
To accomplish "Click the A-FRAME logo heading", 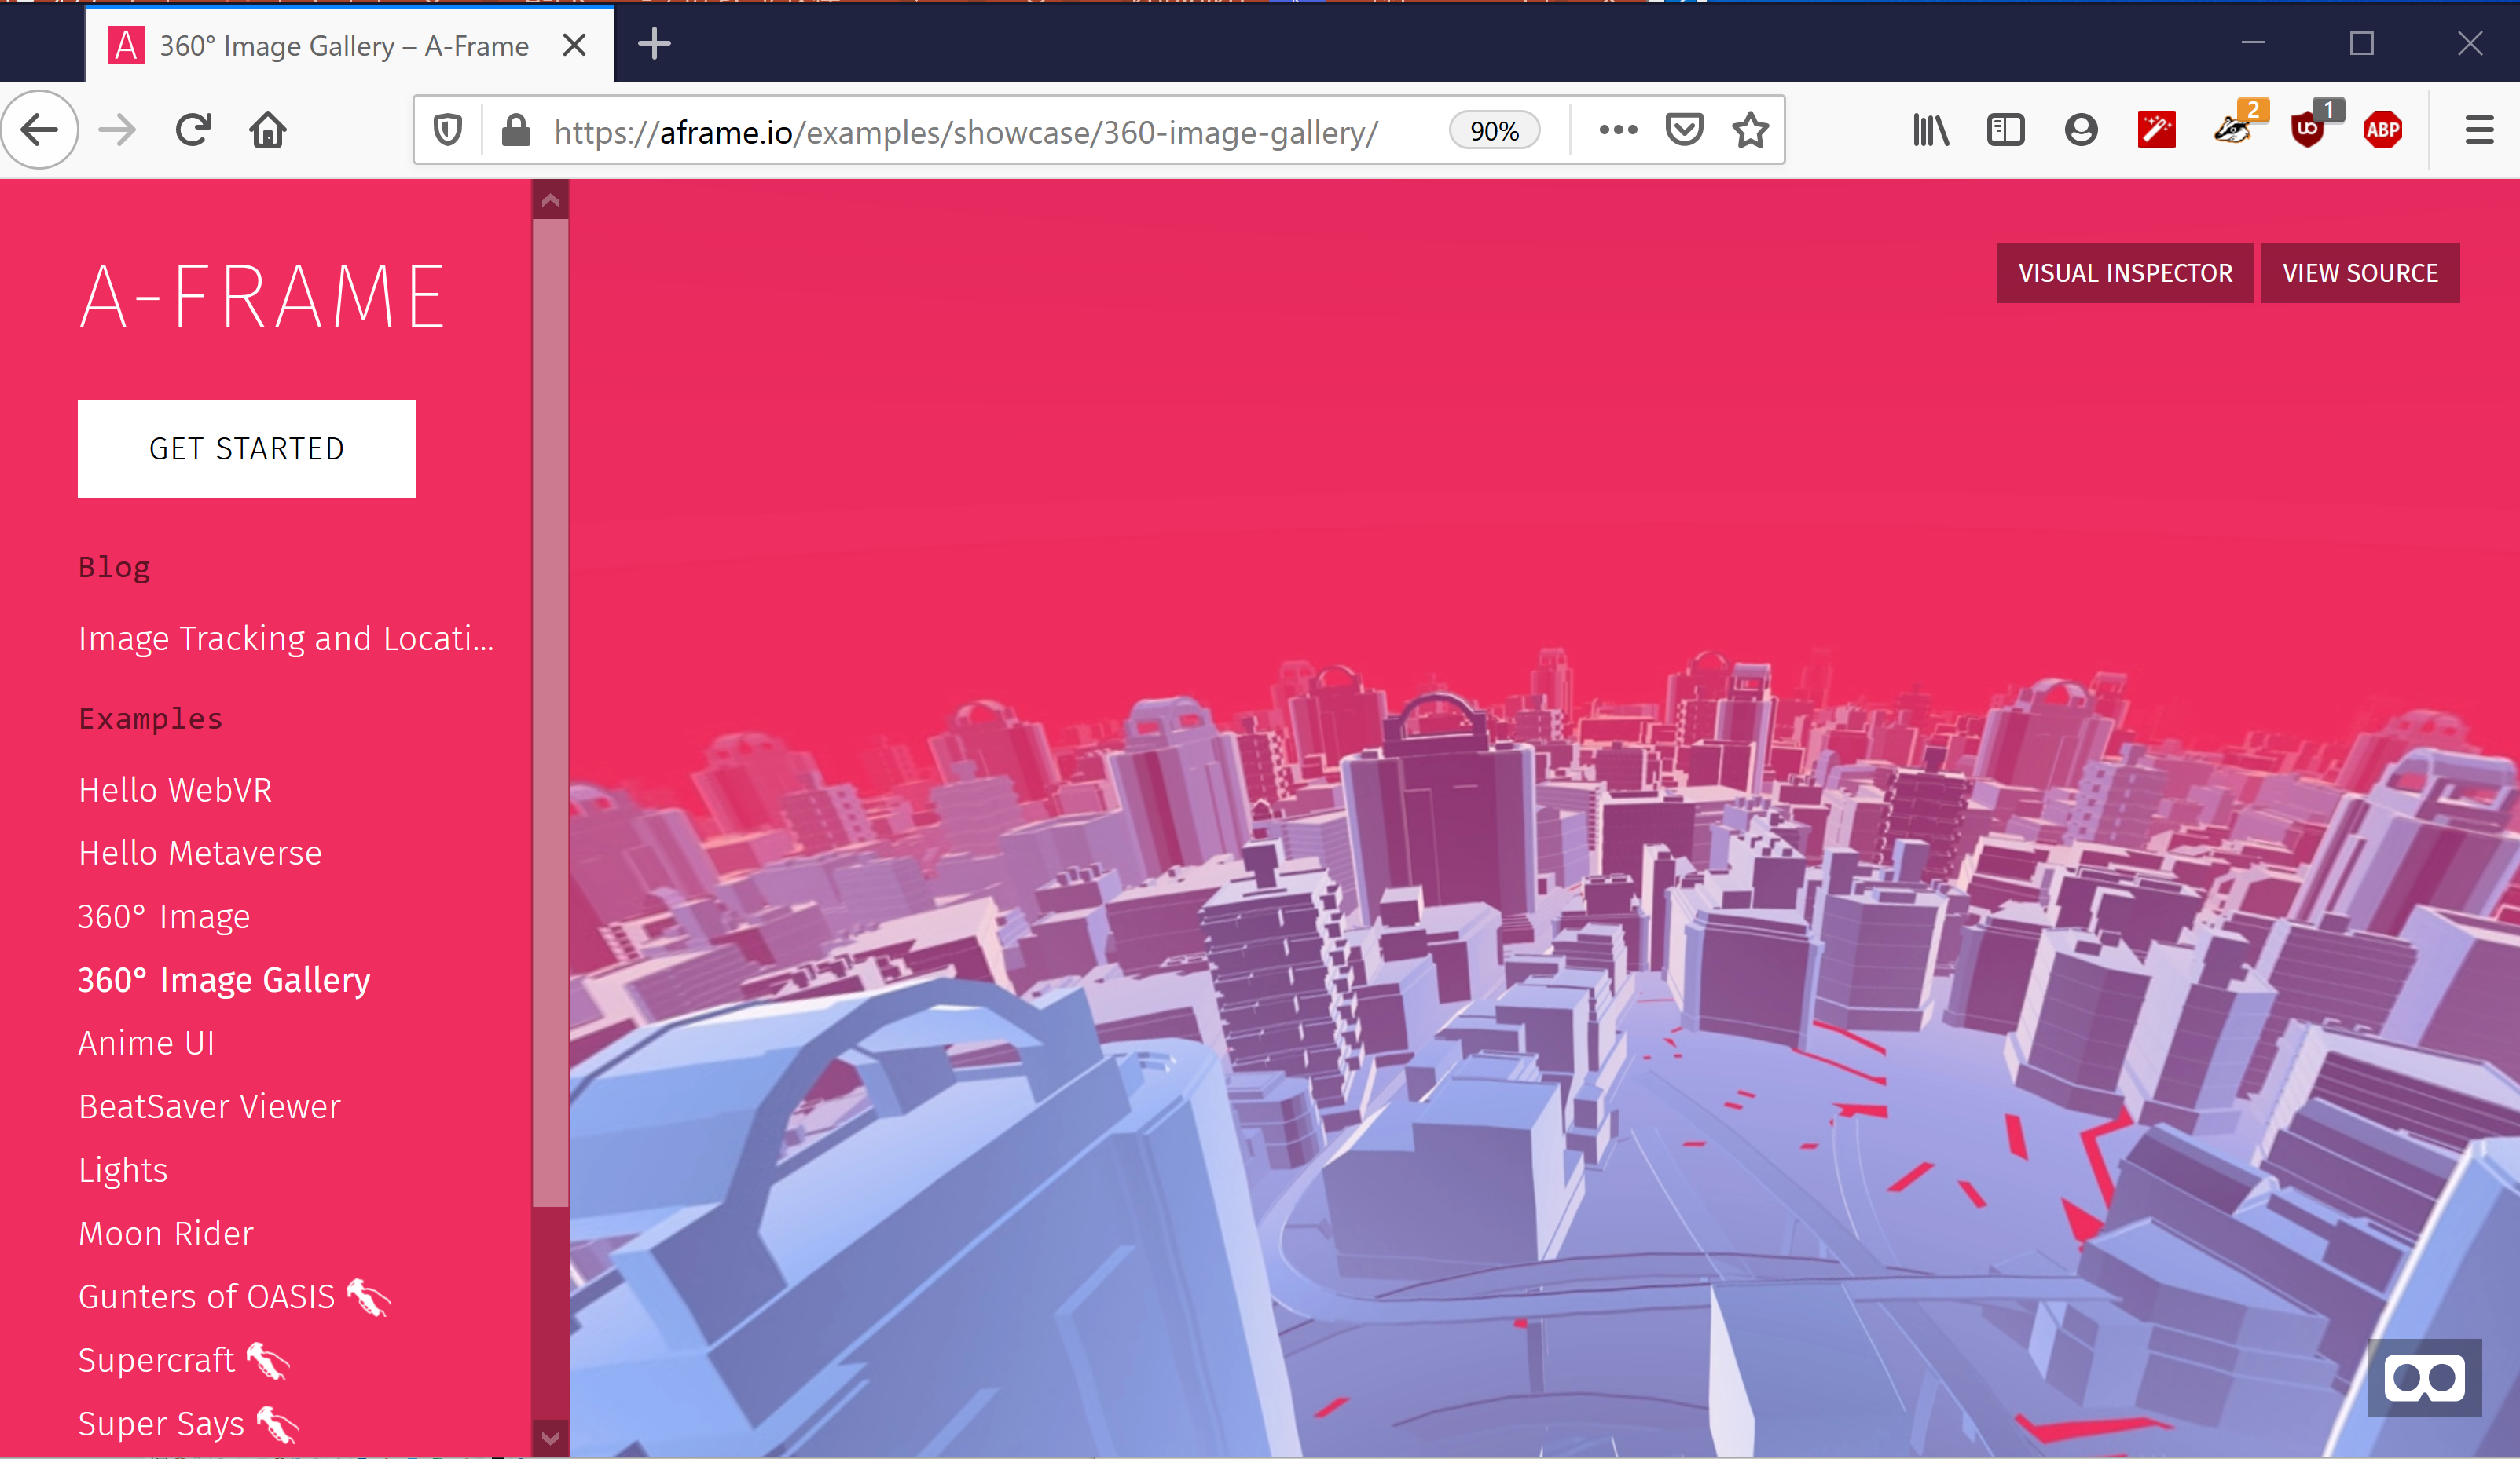I will 262,296.
